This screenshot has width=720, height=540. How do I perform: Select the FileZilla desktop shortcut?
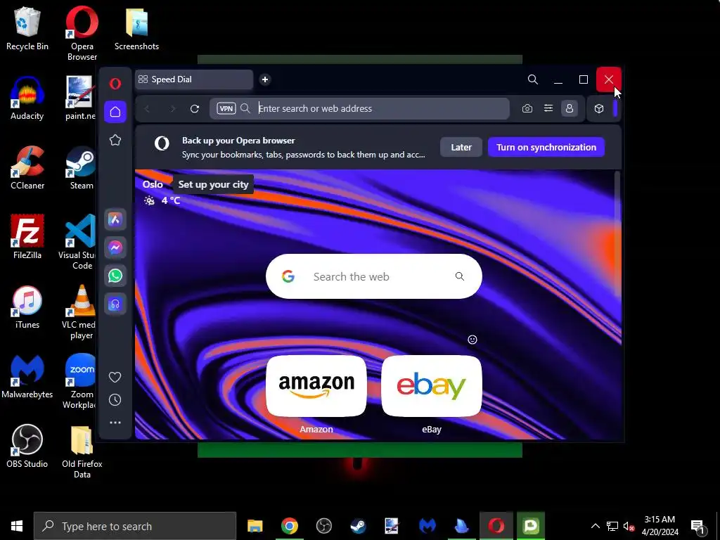click(27, 237)
